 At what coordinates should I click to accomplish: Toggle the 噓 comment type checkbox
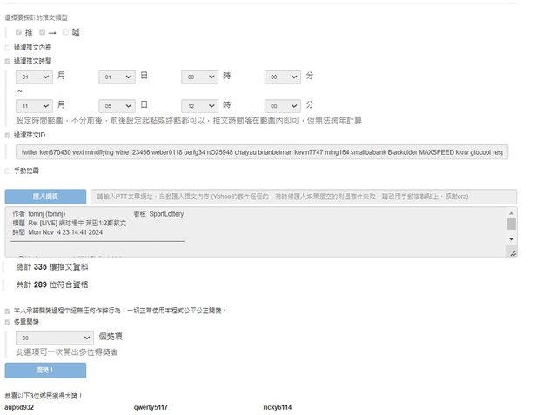[x=65, y=32]
